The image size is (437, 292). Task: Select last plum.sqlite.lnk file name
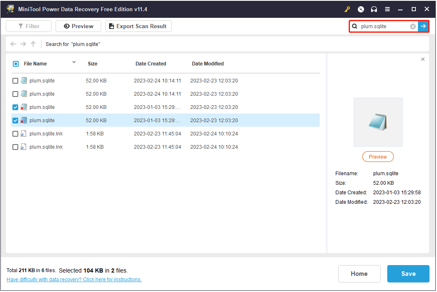point(46,147)
